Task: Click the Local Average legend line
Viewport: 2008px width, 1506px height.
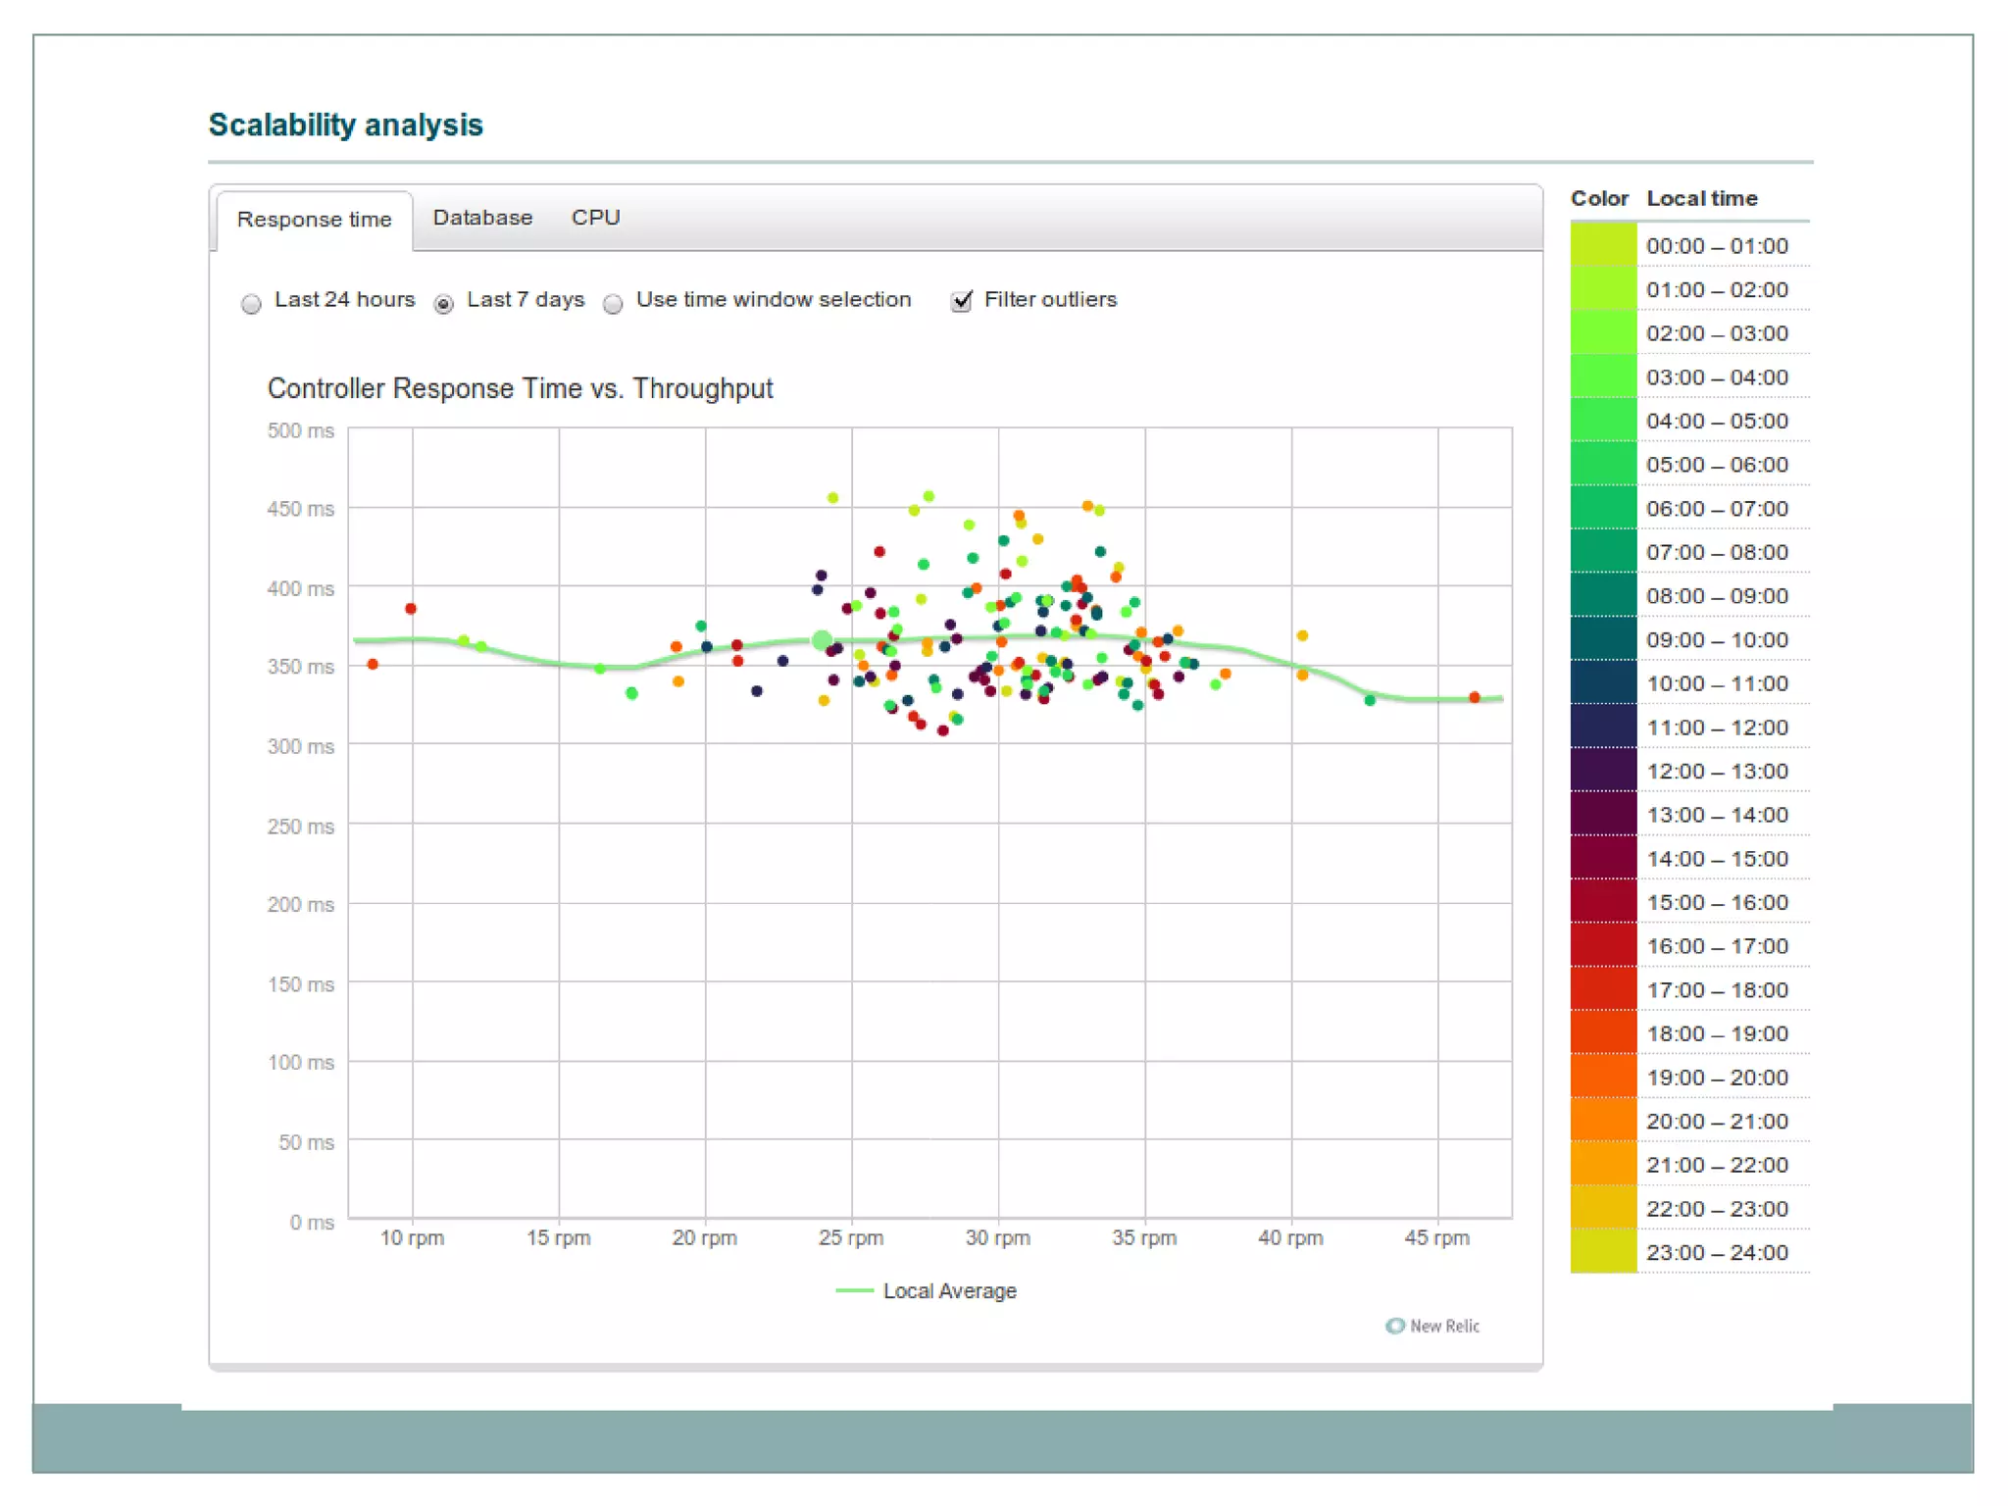Action: point(854,1290)
